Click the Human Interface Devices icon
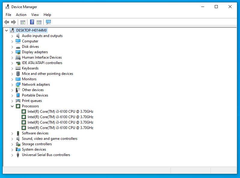Image resolution: width=240 pixels, height=178 pixels. [18, 57]
